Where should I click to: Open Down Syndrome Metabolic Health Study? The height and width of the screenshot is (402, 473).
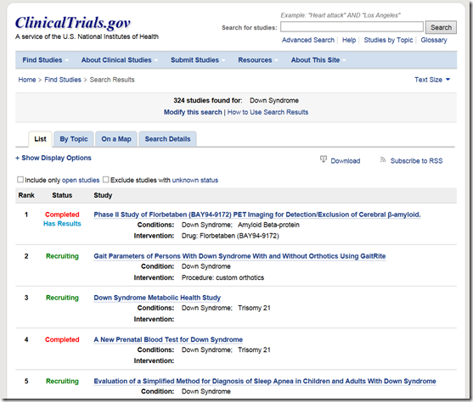(x=157, y=298)
